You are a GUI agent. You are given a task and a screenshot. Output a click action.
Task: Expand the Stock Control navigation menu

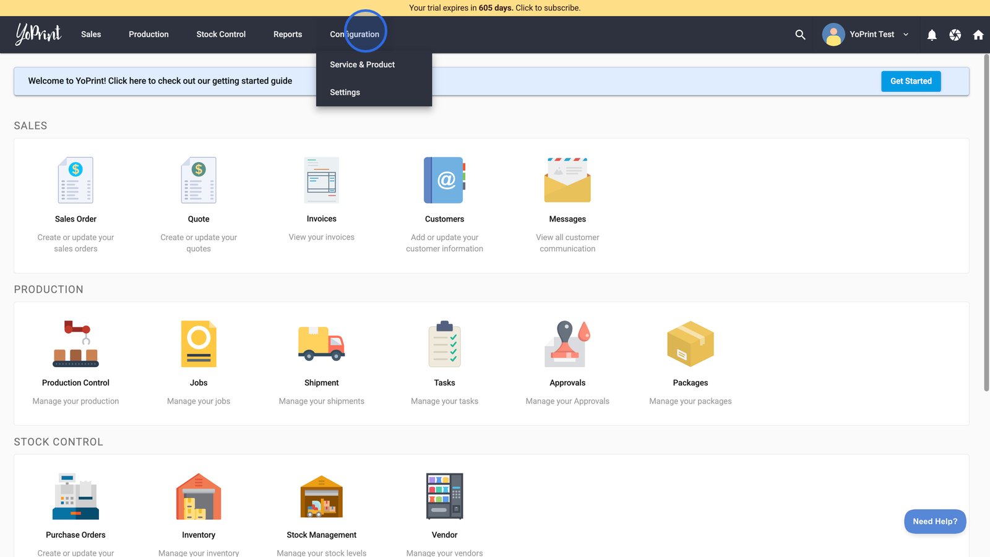click(x=221, y=35)
